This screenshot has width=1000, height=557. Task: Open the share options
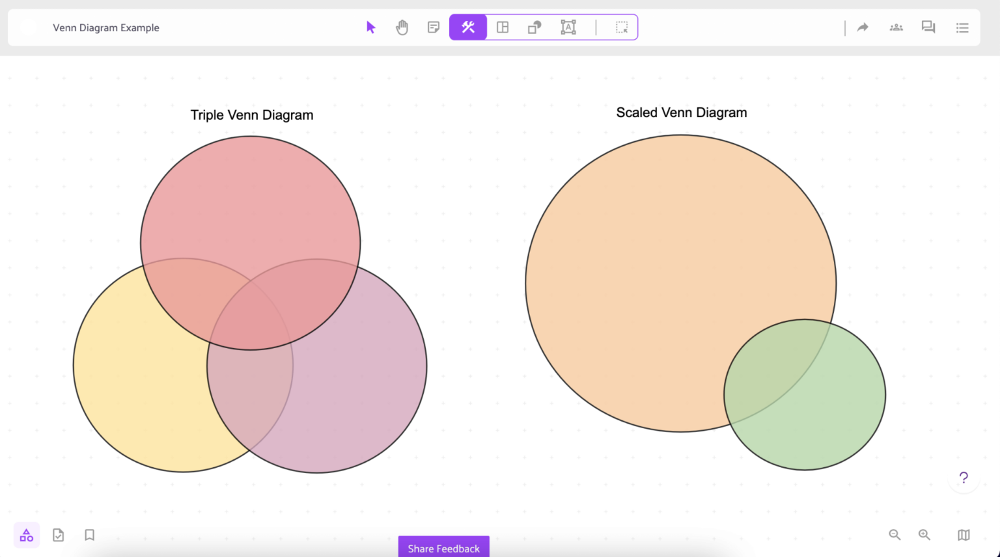click(862, 27)
